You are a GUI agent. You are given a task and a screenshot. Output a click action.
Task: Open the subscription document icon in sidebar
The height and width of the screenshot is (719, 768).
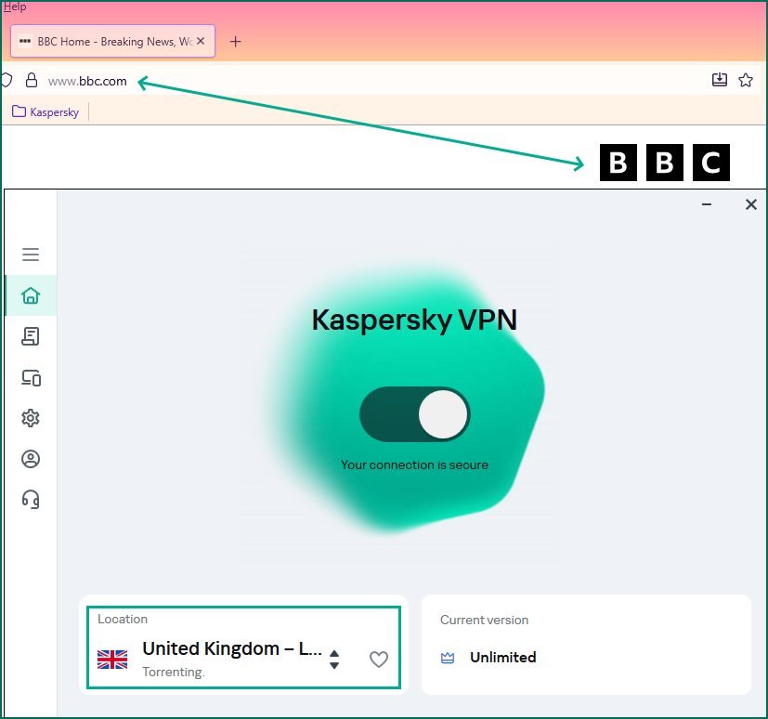(31, 336)
